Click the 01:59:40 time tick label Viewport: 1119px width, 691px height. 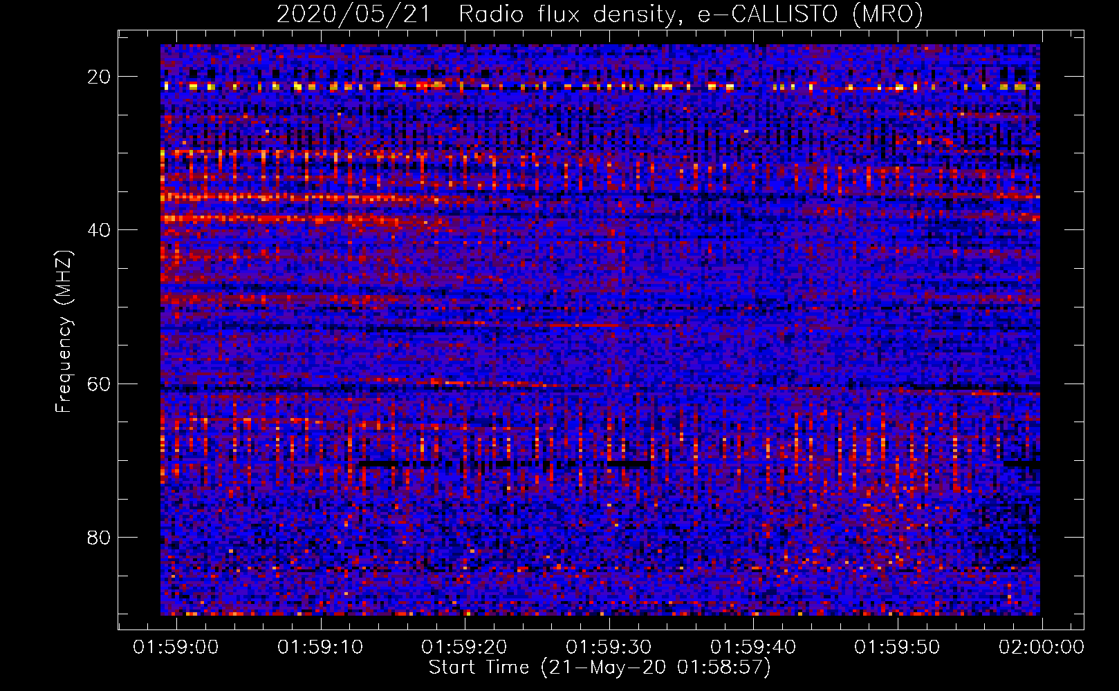753,647
